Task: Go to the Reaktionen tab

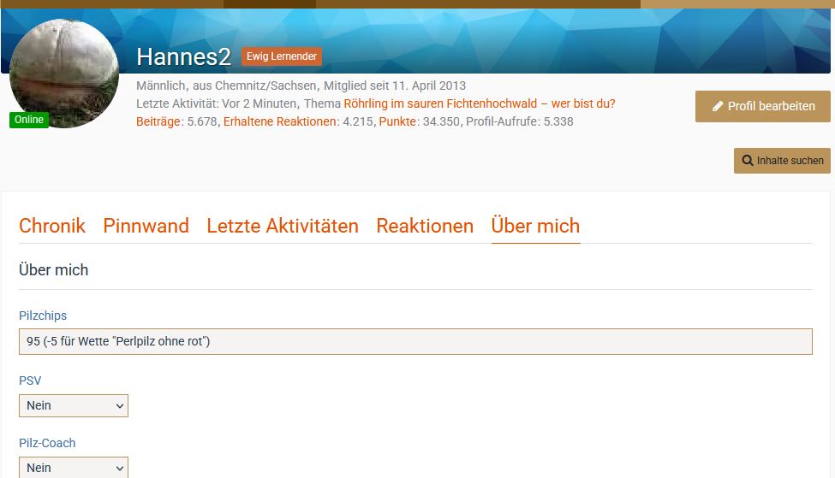Action: pos(425,226)
